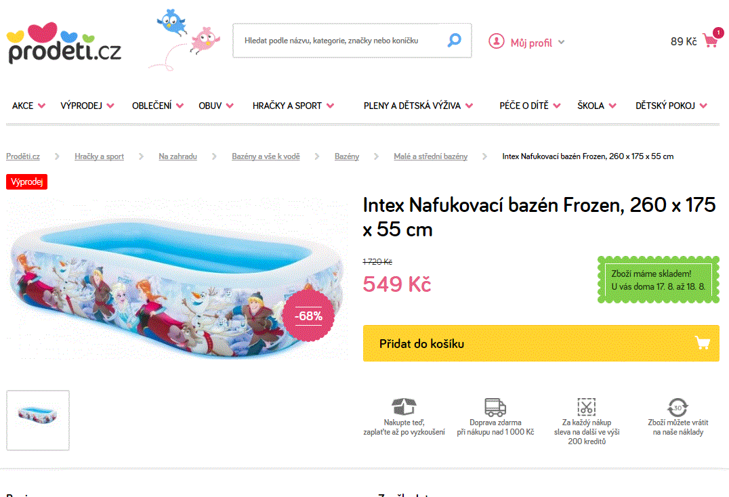The image size is (729, 497).
Task: Click the scissors coupon icon for credits
Action: [x=587, y=406]
